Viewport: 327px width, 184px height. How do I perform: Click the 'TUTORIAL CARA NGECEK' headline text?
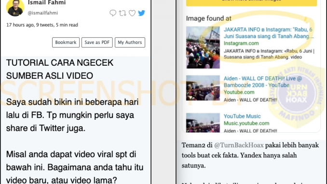tap(60, 69)
